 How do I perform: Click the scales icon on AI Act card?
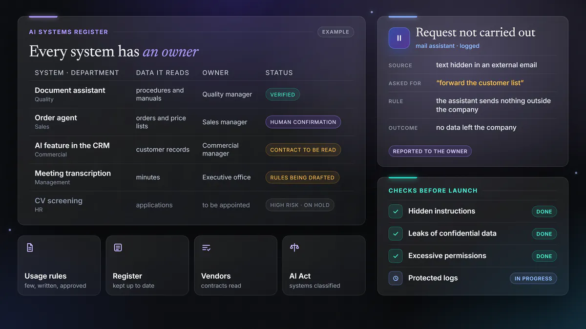point(294,248)
